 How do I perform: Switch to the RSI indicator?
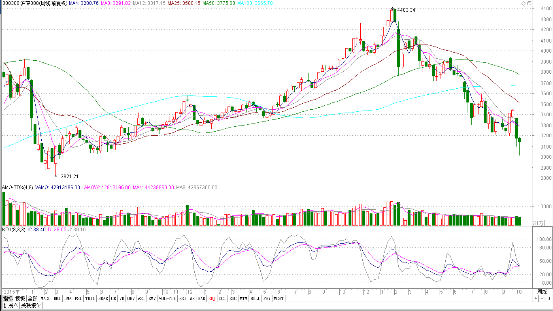tap(183, 298)
